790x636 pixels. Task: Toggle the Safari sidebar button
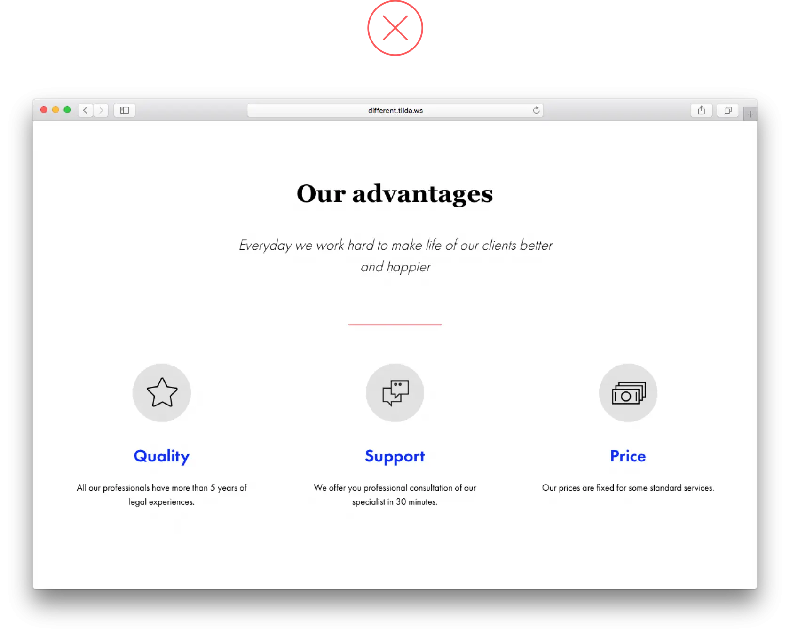[x=125, y=110]
